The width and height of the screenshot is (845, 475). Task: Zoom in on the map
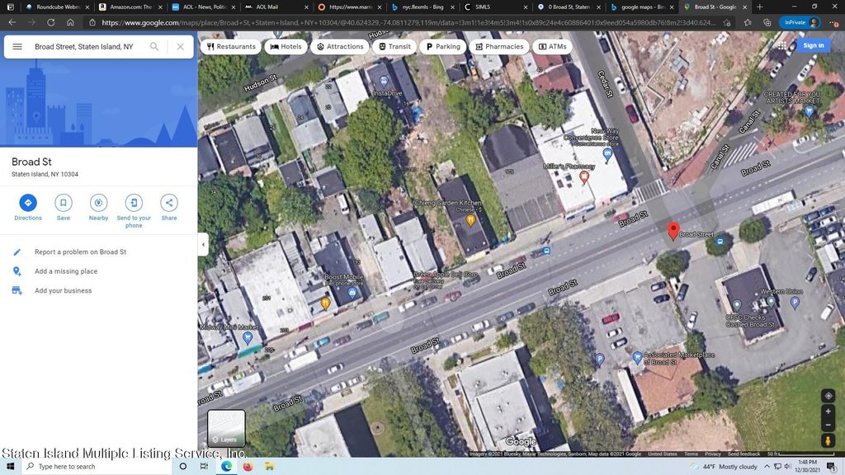tap(828, 411)
